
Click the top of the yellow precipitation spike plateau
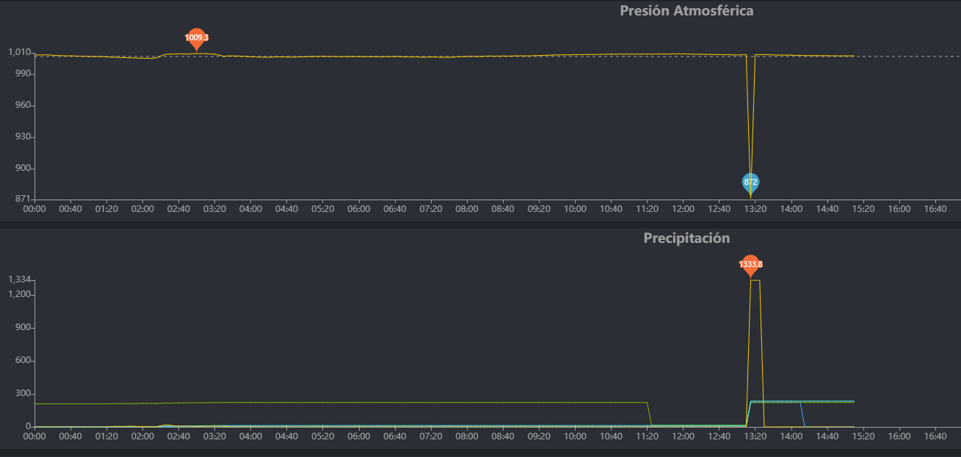pos(755,280)
